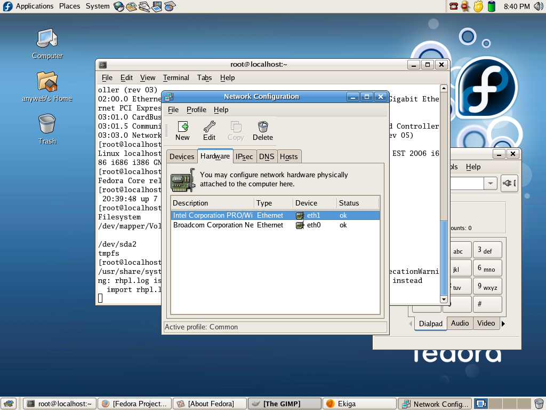Sort hardware list by Type column
This screenshot has width=546, height=410.
tap(274, 203)
